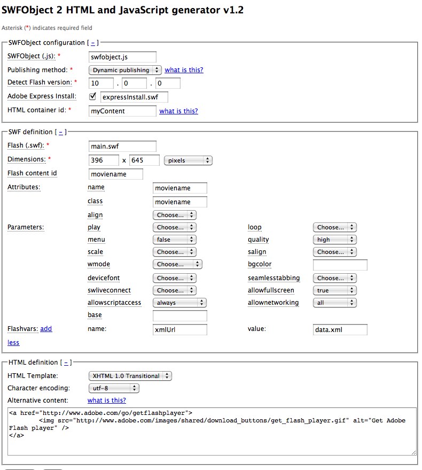Open the seamlesstabbing parameter dropdown
Image resolution: width=422 pixels, height=470 pixels.
(x=335, y=278)
